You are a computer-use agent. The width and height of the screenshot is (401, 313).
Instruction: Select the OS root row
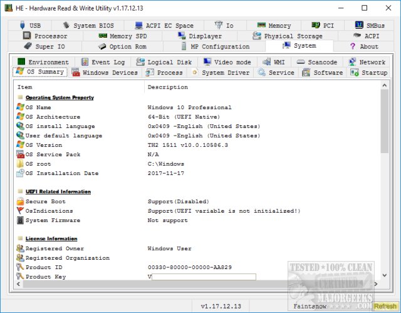point(197,164)
